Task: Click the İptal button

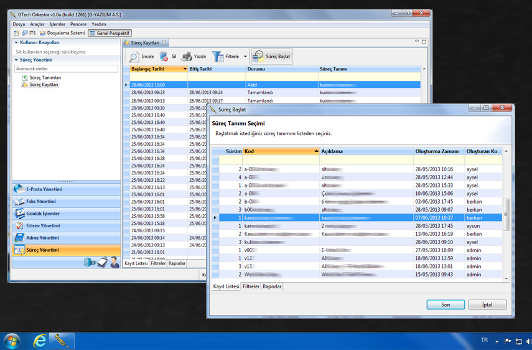Action: tap(487, 305)
